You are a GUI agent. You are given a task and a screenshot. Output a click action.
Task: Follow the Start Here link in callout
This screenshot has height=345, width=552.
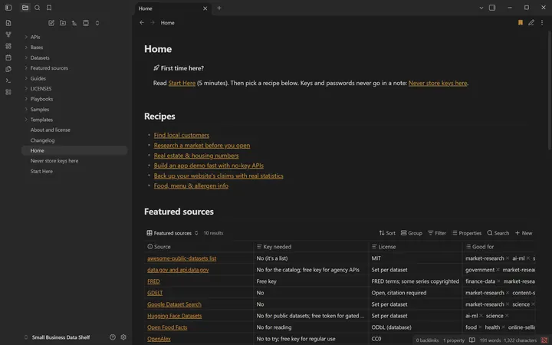pyautogui.click(x=182, y=83)
